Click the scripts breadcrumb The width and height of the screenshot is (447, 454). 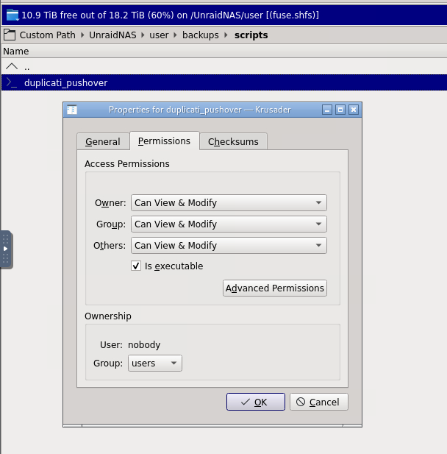251,35
